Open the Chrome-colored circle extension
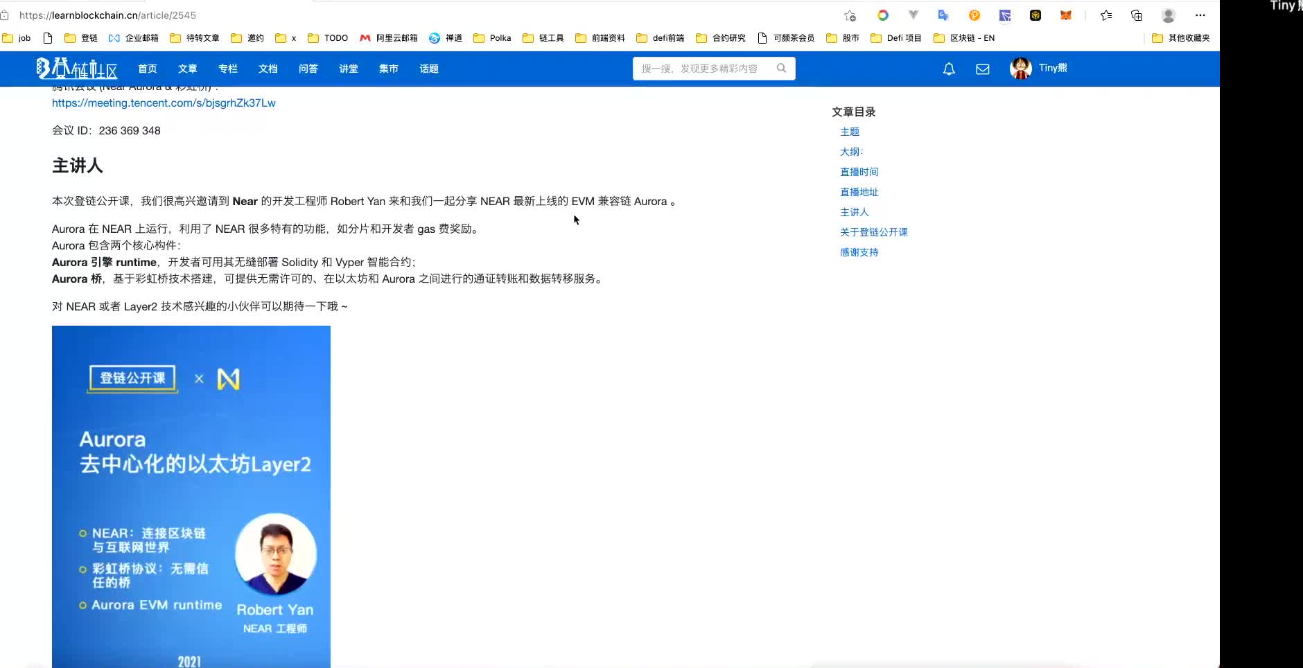The height and width of the screenshot is (668, 1303). (883, 15)
